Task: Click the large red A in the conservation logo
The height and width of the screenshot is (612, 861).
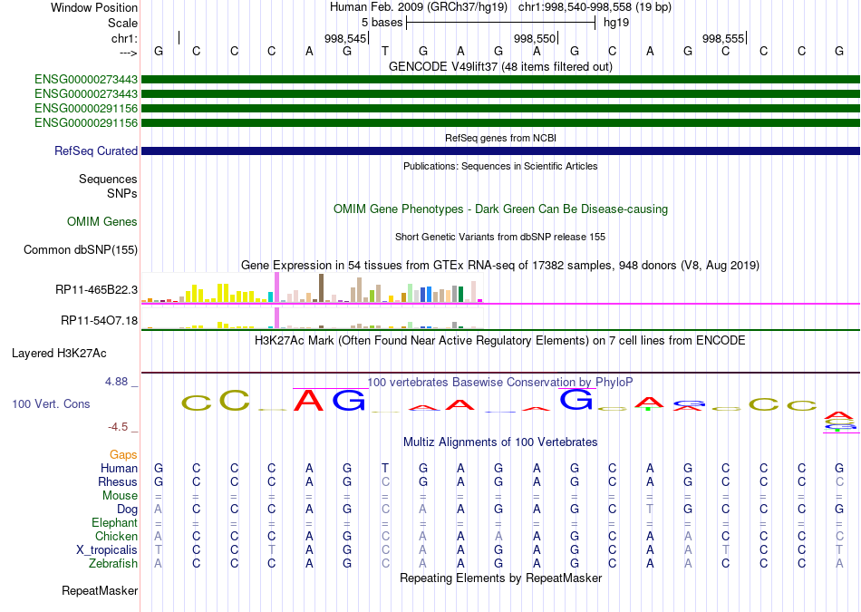Action: tap(308, 400)
